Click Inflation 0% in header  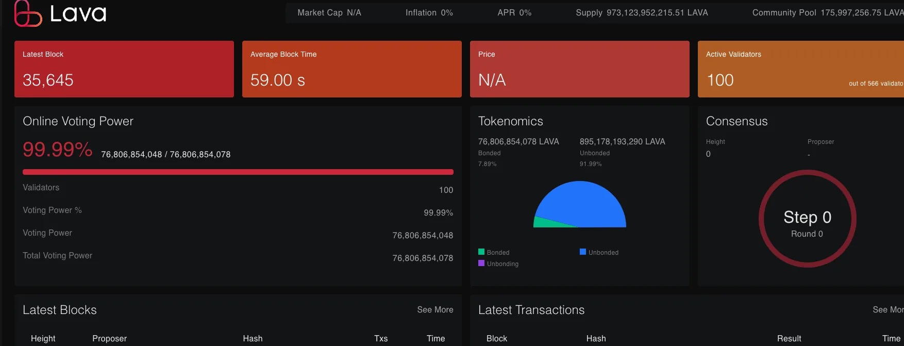429,12
